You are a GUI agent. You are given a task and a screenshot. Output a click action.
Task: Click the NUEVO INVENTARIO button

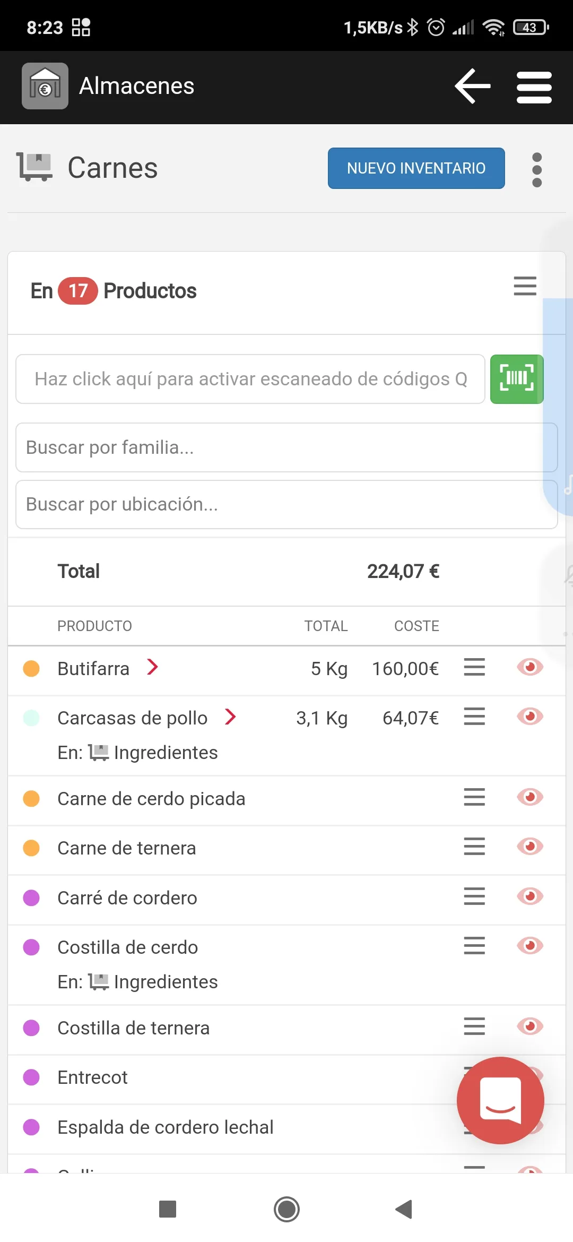tap(416, 168)
